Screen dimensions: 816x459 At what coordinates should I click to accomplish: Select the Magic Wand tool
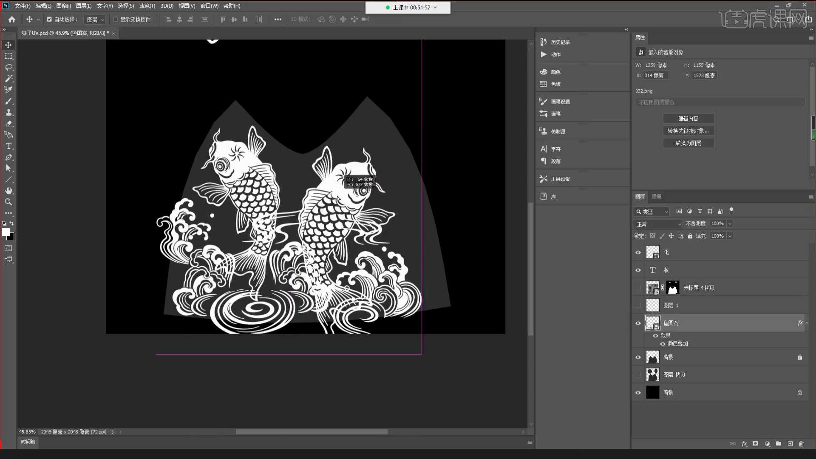8,79
